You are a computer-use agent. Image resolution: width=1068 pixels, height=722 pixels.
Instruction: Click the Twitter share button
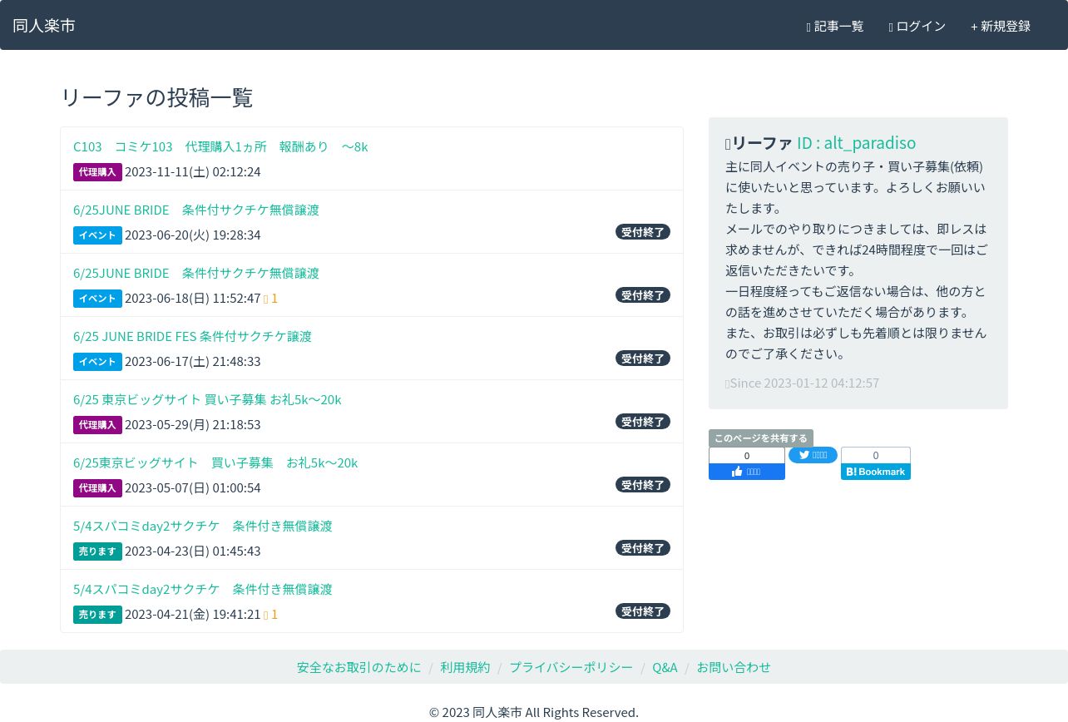(813, 455)
